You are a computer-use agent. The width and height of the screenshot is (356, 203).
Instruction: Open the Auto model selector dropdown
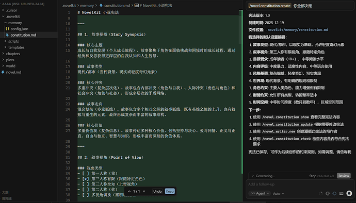[279, 194]
